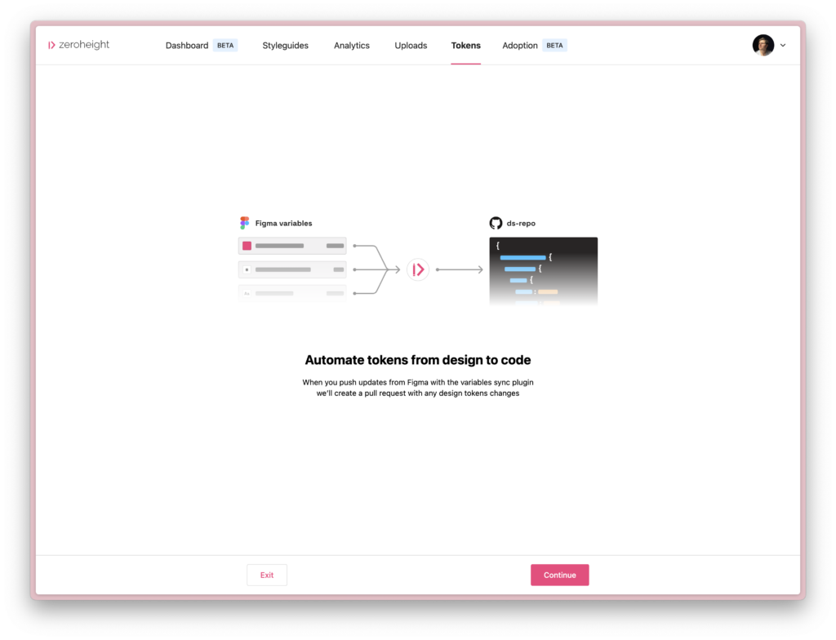Open the Adoption tab
This screenshot has height=640, width=836.
tap(520, 46)
